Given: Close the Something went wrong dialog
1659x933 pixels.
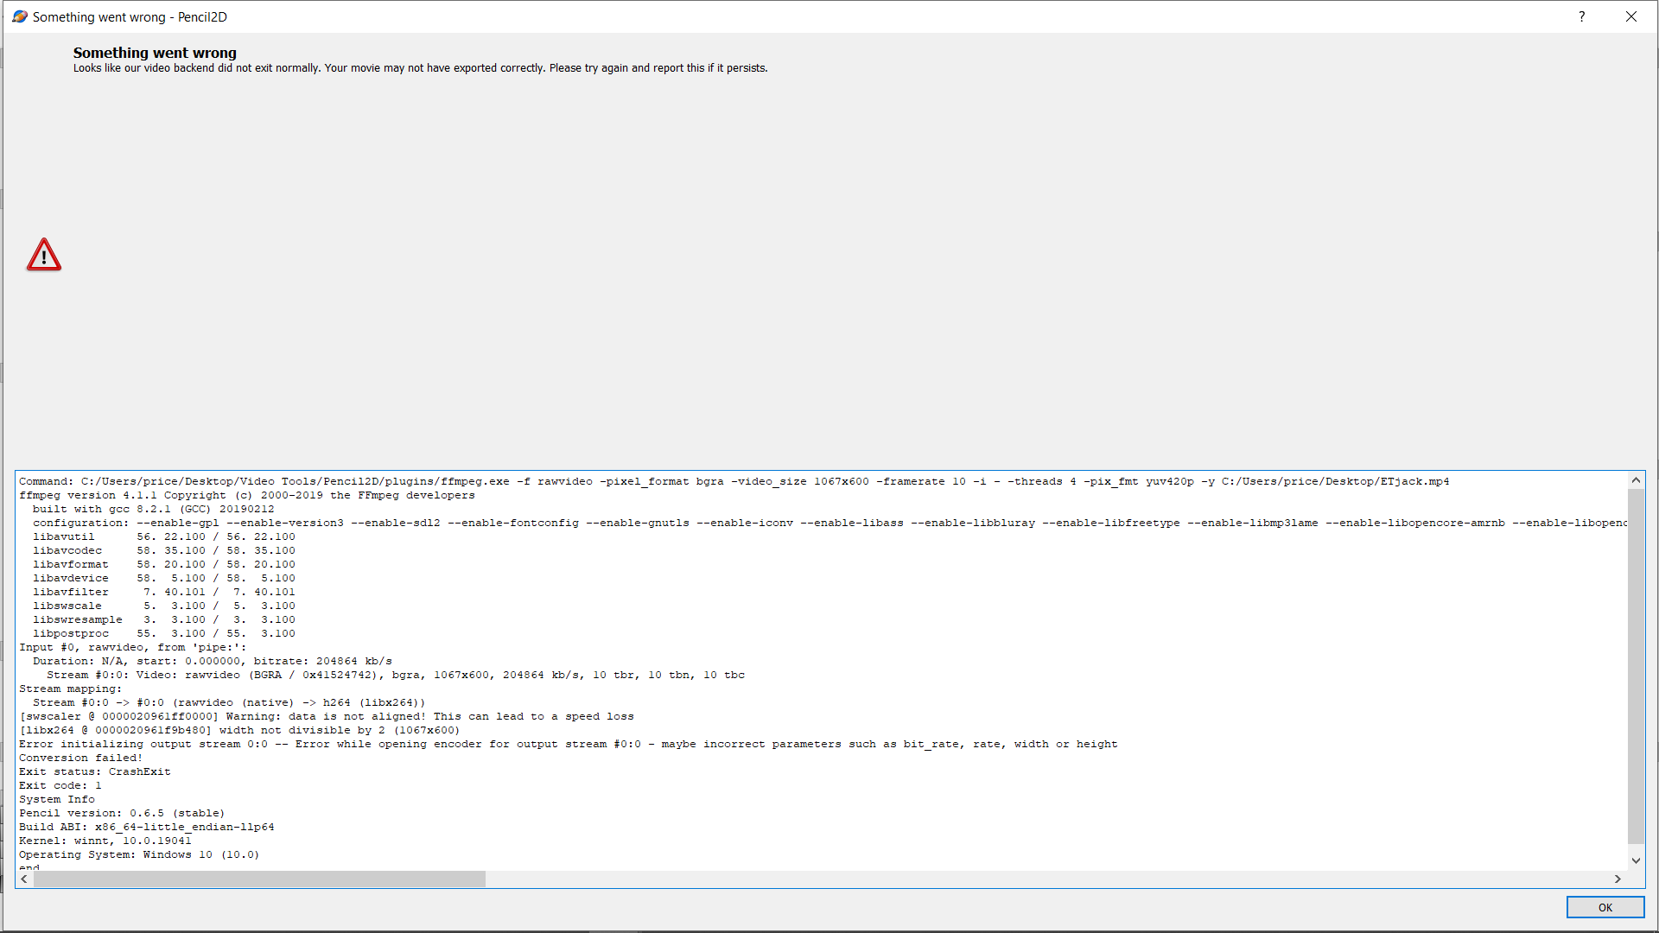Looking at the screenshot, I should pos(1630,16).
